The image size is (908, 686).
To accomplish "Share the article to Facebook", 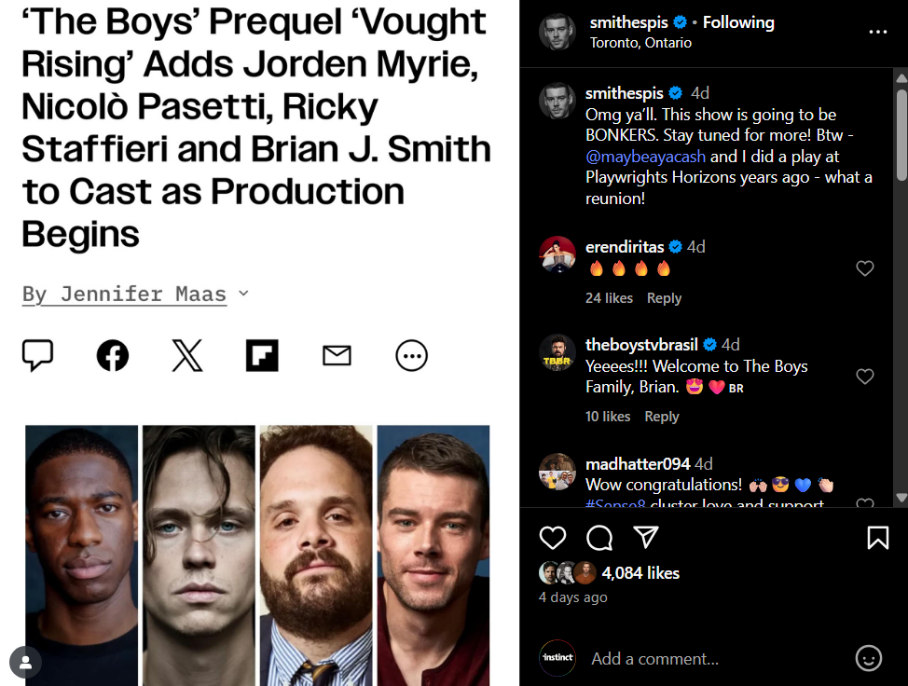I will click(x=112, y=355).
